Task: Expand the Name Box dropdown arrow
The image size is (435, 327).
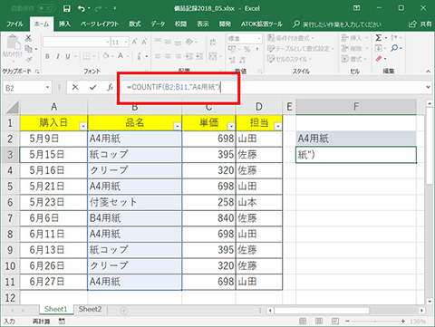Action: [47, 88]
